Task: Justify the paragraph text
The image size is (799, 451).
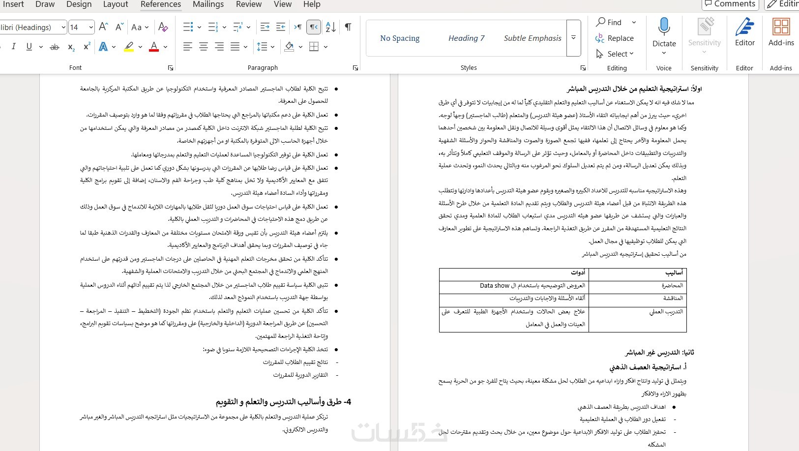Action: click(235, 47)
